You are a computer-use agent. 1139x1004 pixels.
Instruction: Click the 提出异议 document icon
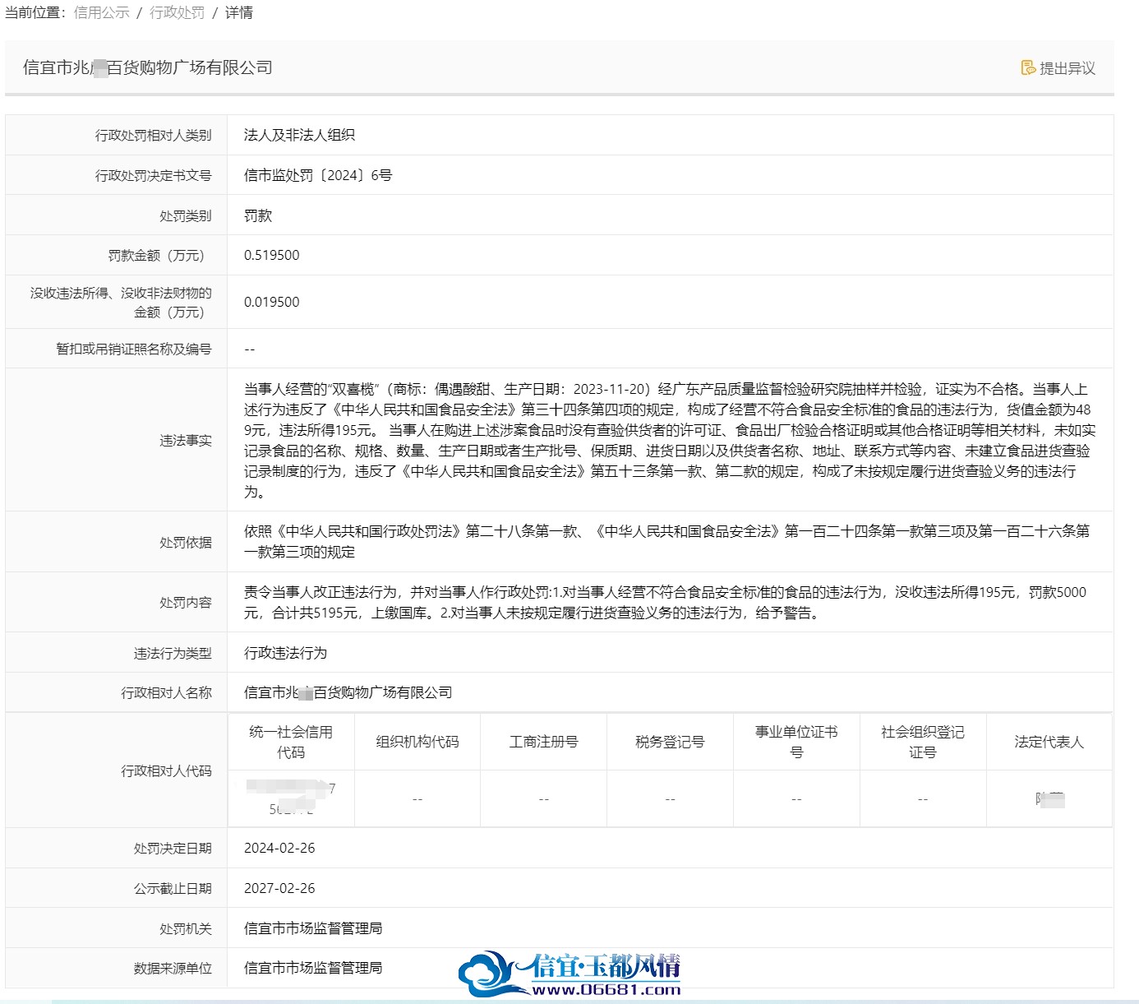tap(1028, 68)
